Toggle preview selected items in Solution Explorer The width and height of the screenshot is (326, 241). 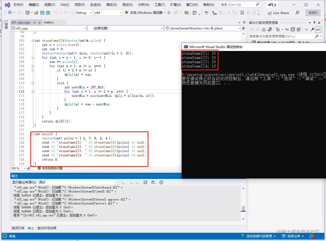point(318,29)
